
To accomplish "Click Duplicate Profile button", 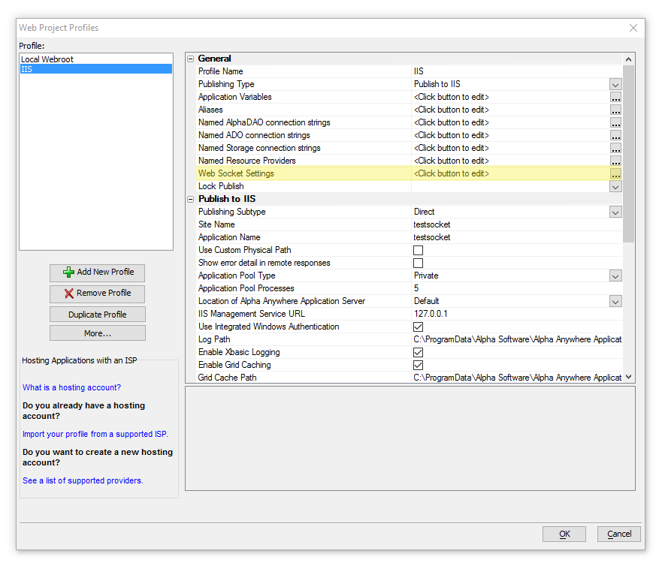I will [x=98, y=315].
